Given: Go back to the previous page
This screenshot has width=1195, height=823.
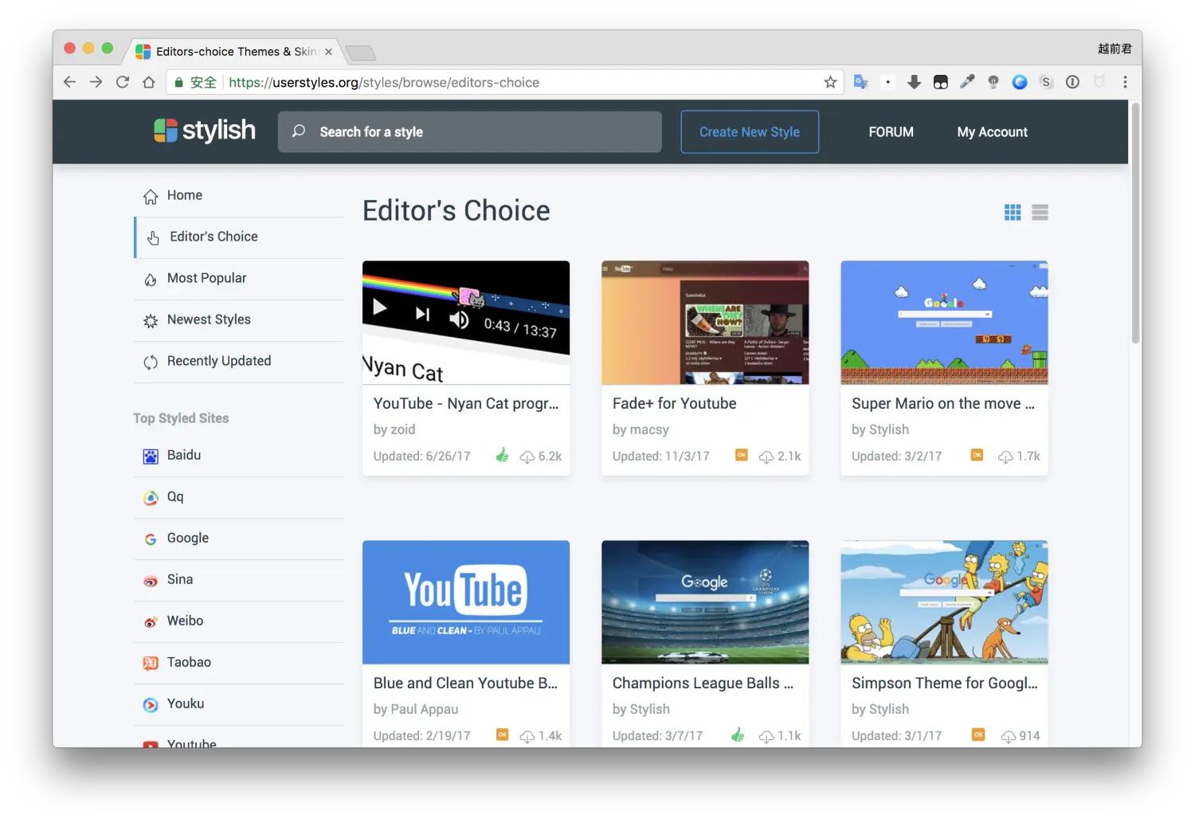Looking at the screenshot, I should pyautogui.click(x=70, y=82).
